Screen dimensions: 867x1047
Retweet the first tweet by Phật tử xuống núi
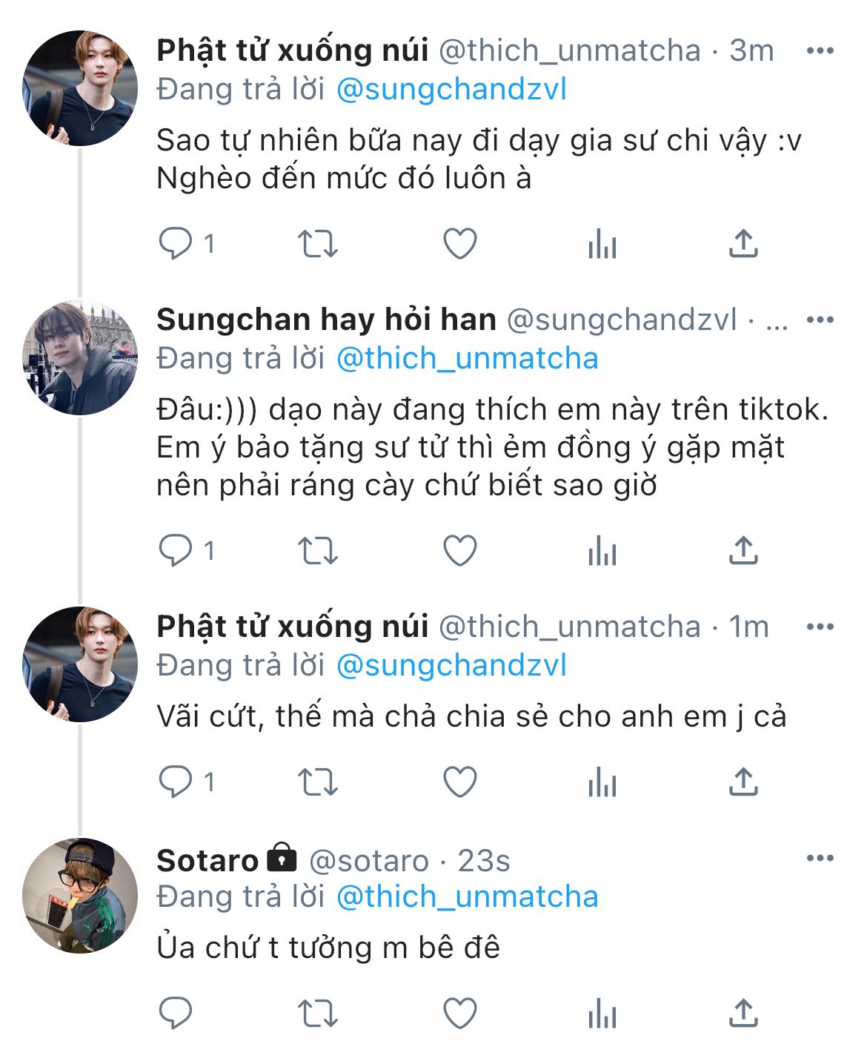tap(317, 243)
